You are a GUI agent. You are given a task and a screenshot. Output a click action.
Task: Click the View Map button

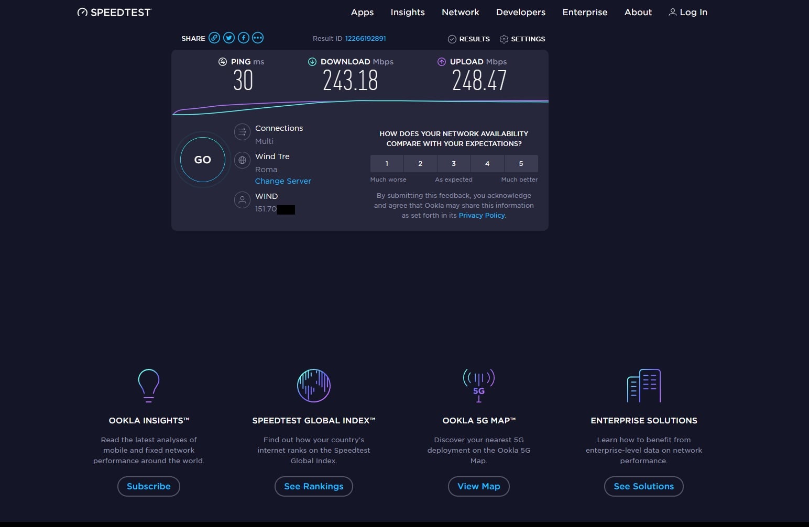479,486
